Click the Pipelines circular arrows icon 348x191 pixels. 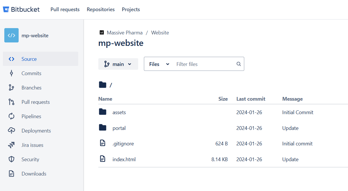[x=11, y=116]
